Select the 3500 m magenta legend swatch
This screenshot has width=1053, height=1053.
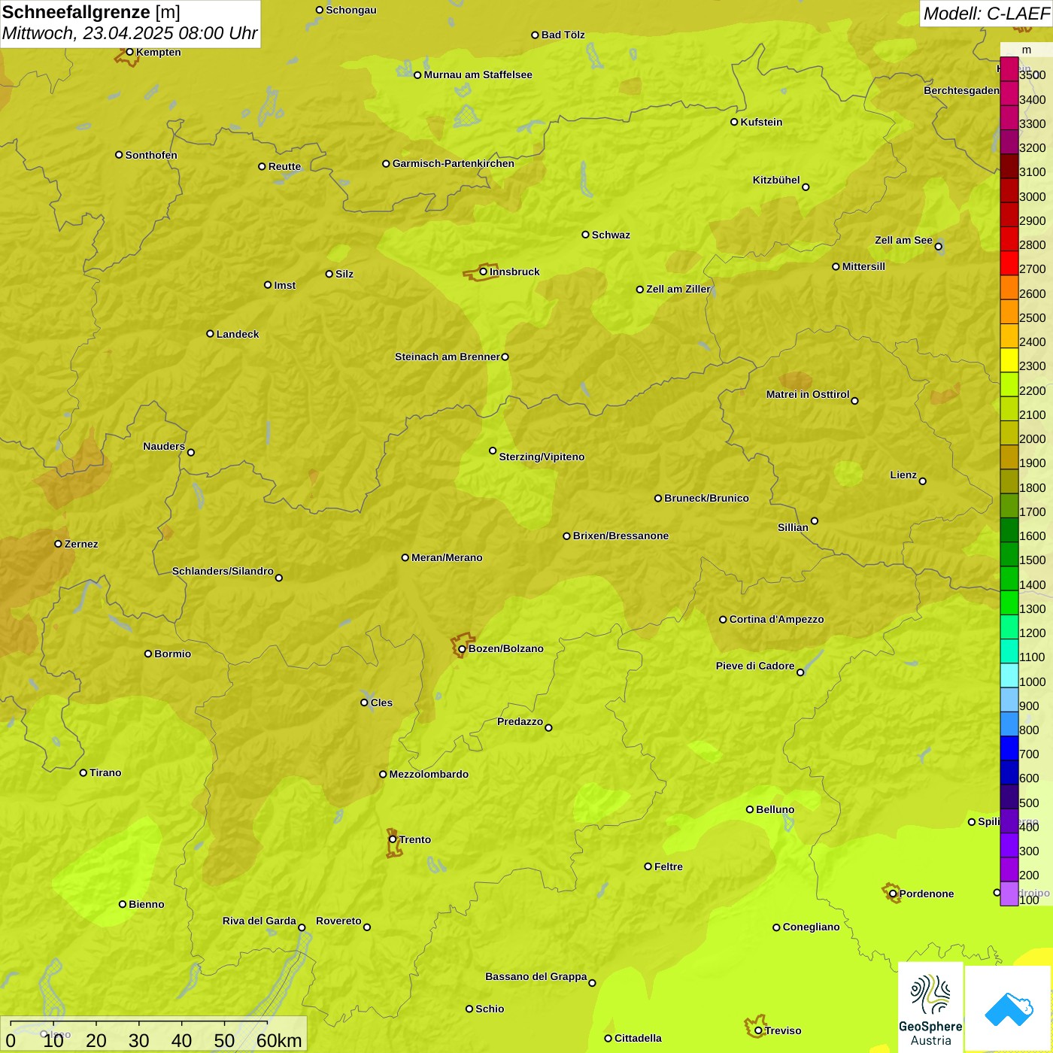point(1009,69)
